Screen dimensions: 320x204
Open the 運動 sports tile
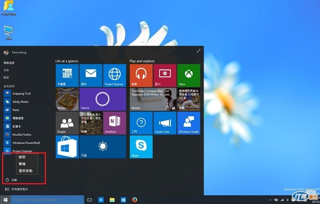[188, 100]
